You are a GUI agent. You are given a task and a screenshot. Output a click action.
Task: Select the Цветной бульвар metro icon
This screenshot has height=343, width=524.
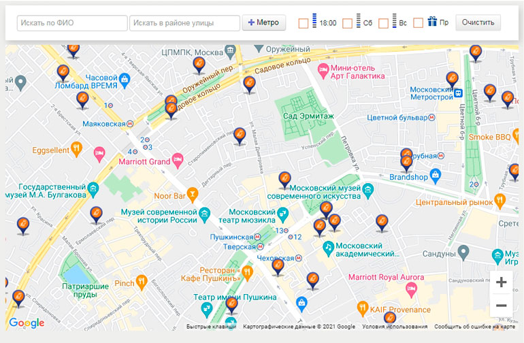click(x=431, y=118)
